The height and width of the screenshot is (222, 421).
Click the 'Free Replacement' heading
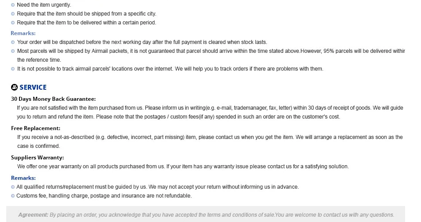point(36,128)
